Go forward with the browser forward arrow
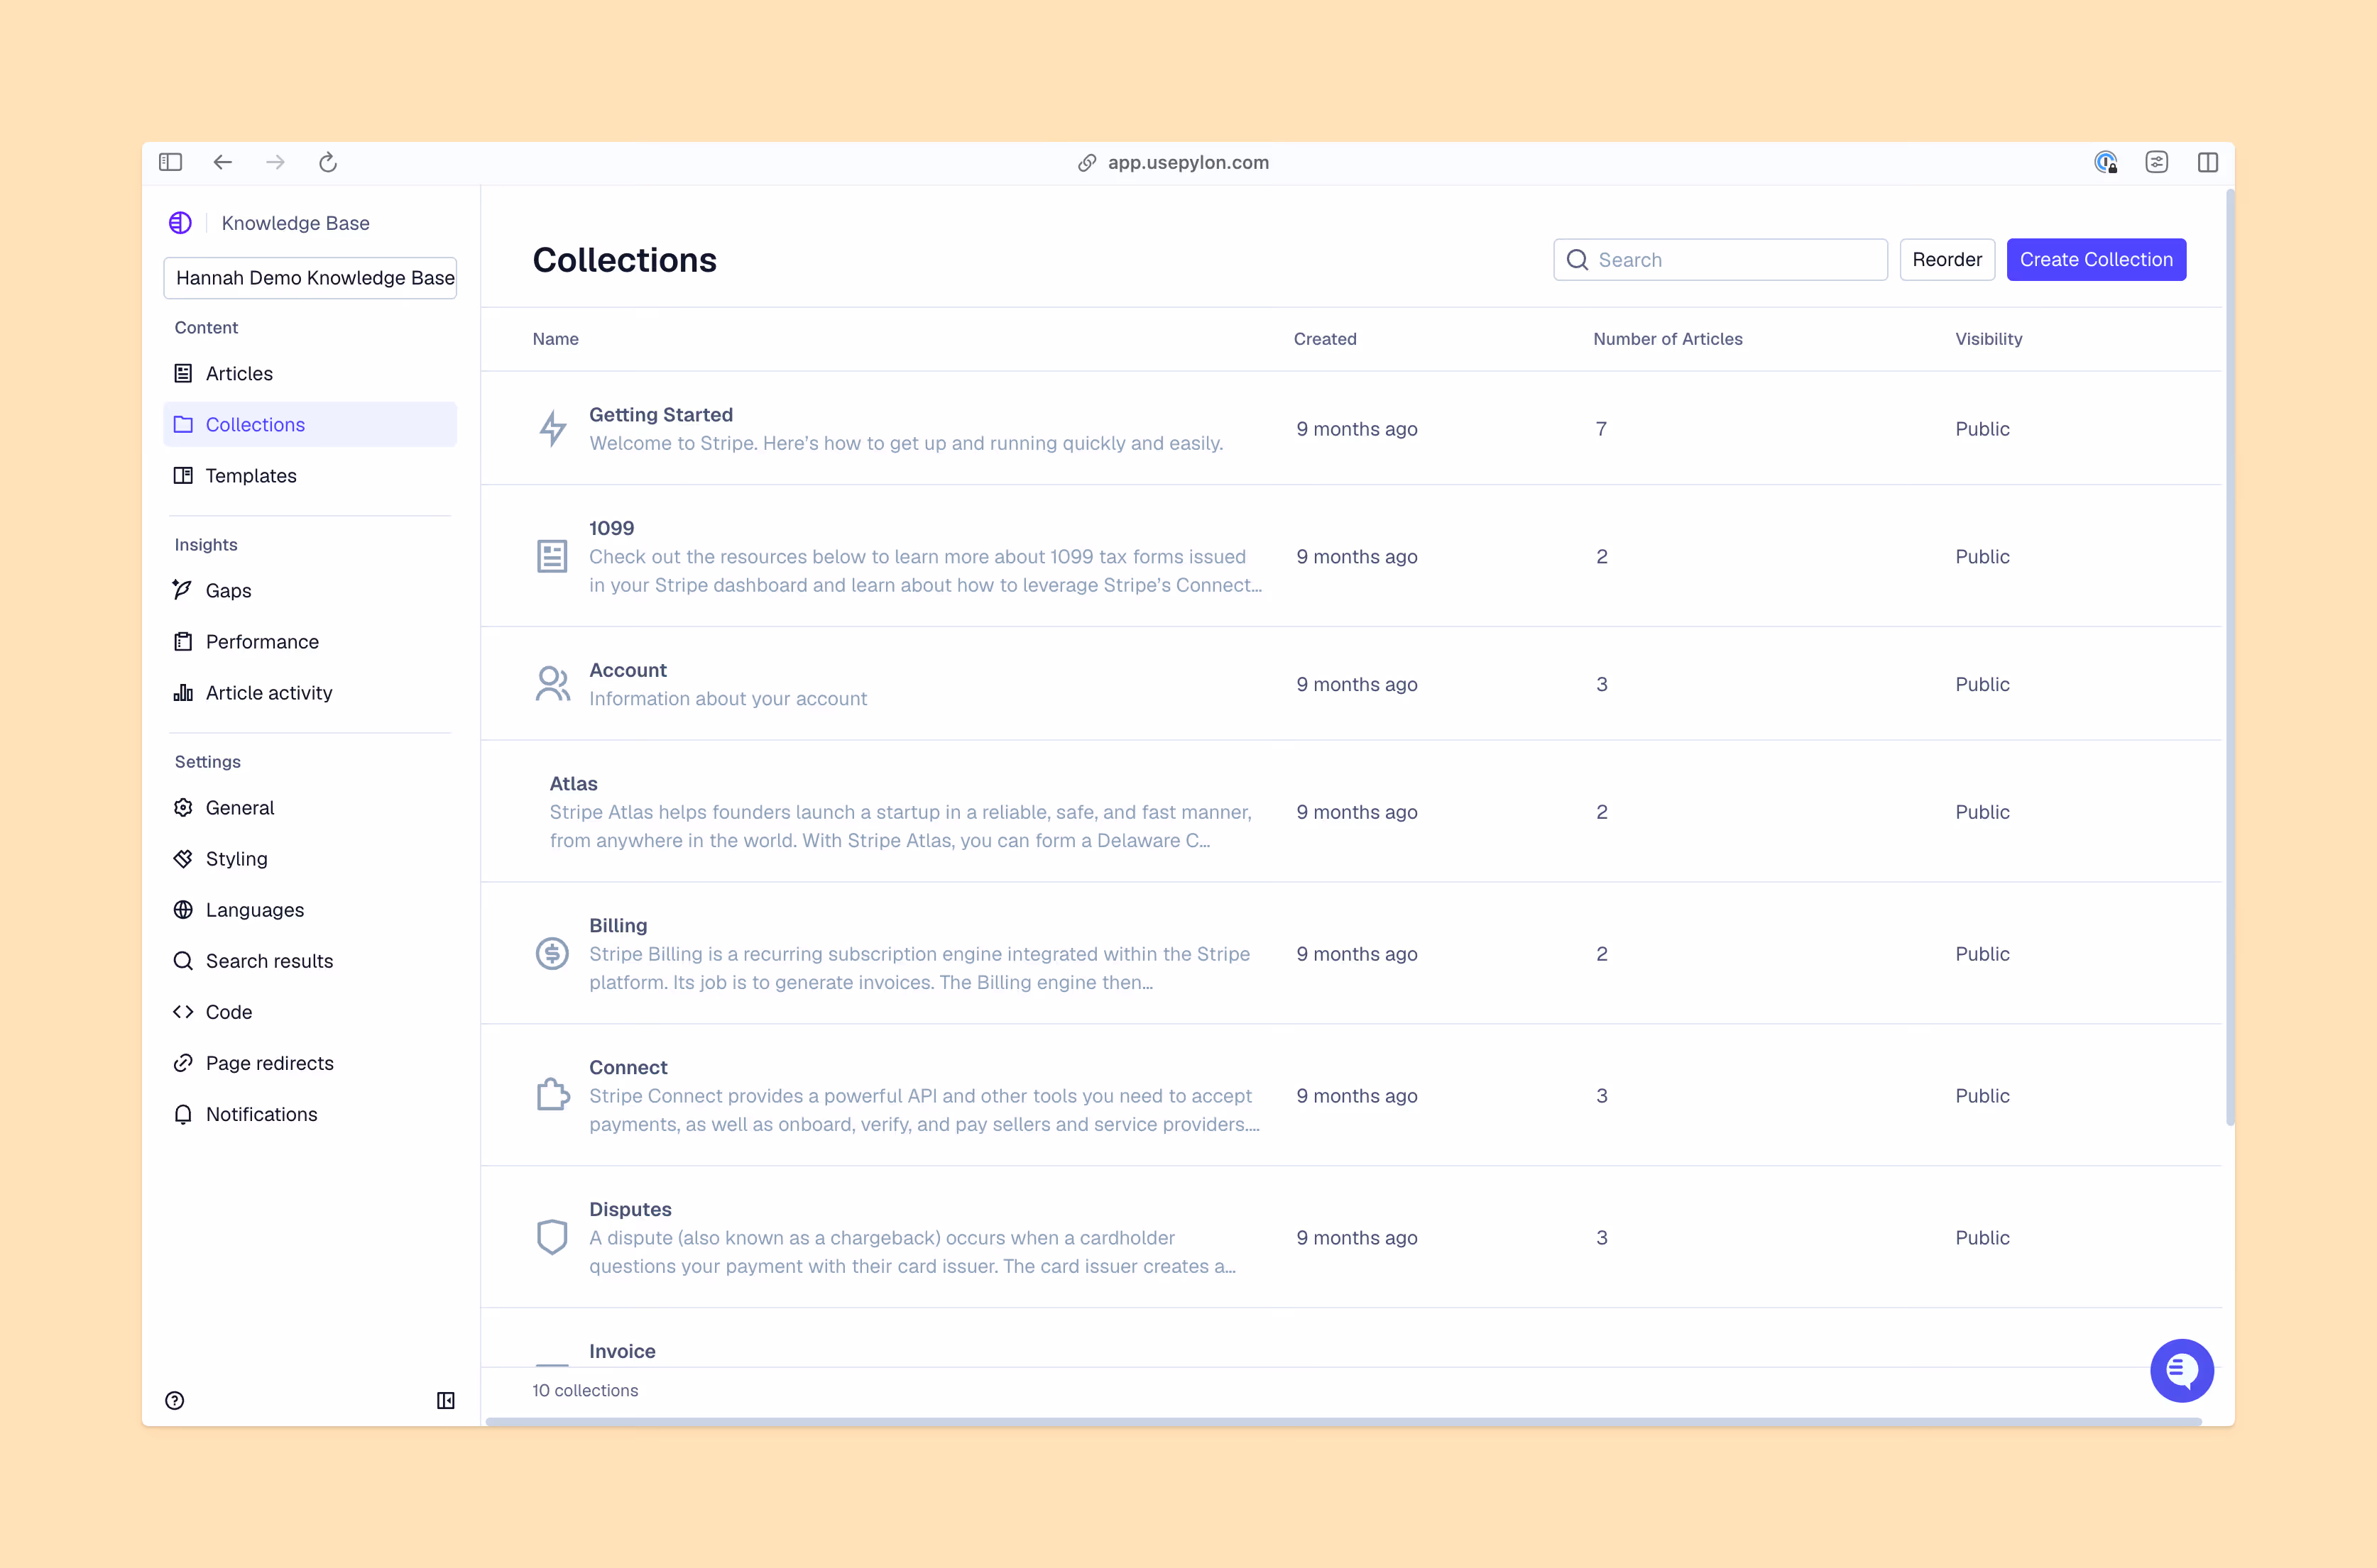2377x1568 pixels. pos(275,162)
